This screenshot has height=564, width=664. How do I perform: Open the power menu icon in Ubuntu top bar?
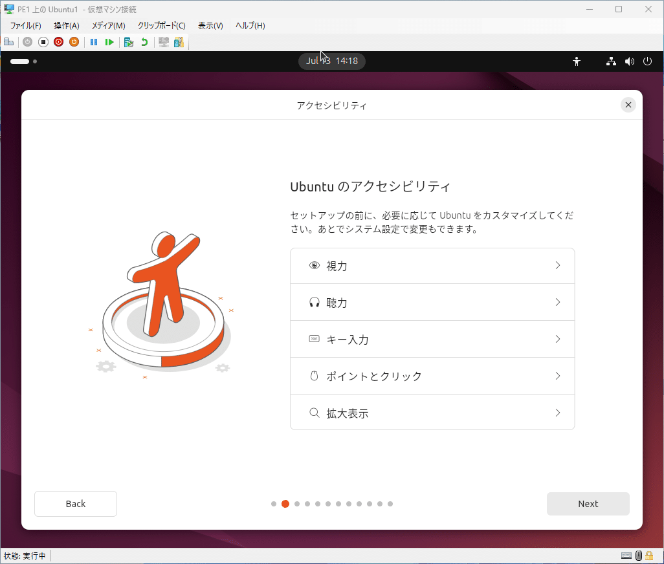coord(647,61)
